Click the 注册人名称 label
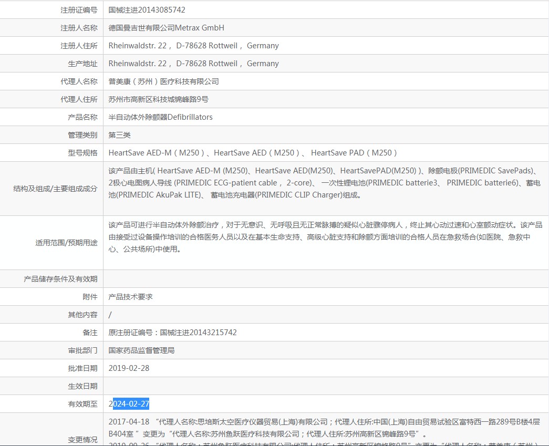This screenshot has height=446, width=549. click(79, 28)
